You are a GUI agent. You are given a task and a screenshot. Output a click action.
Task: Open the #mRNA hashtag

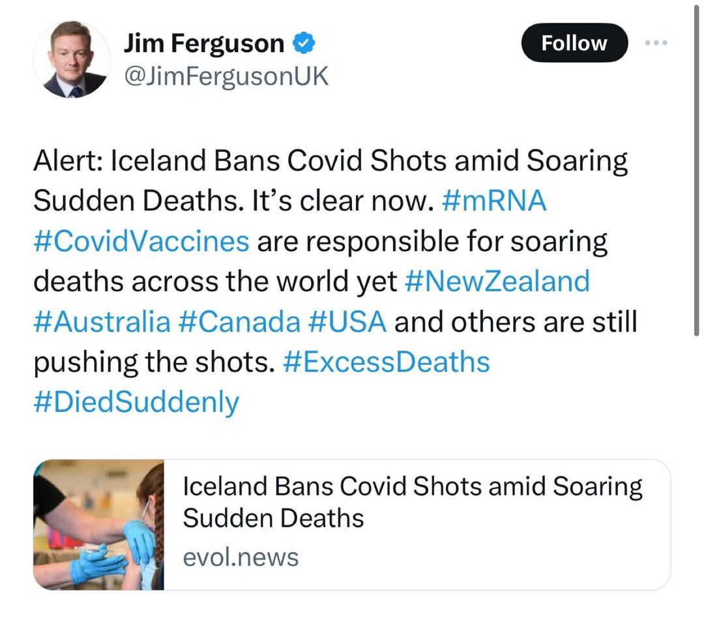coord(493,201)
